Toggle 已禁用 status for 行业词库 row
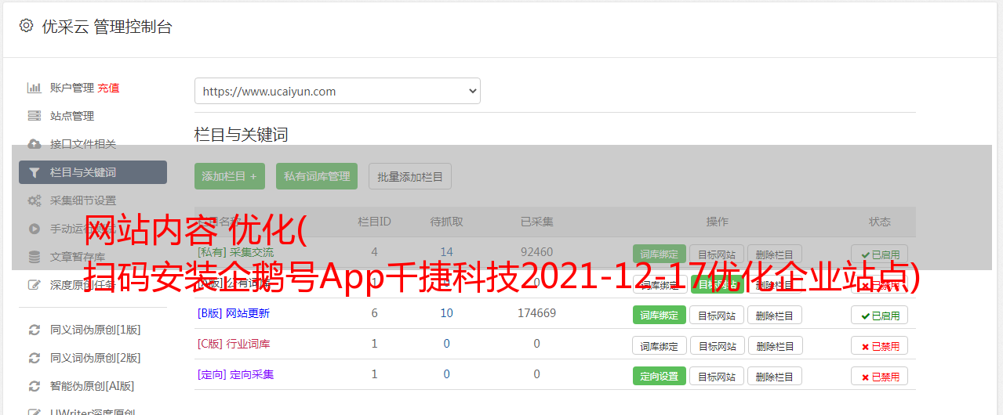1003x415 pixels. point(879,345)
